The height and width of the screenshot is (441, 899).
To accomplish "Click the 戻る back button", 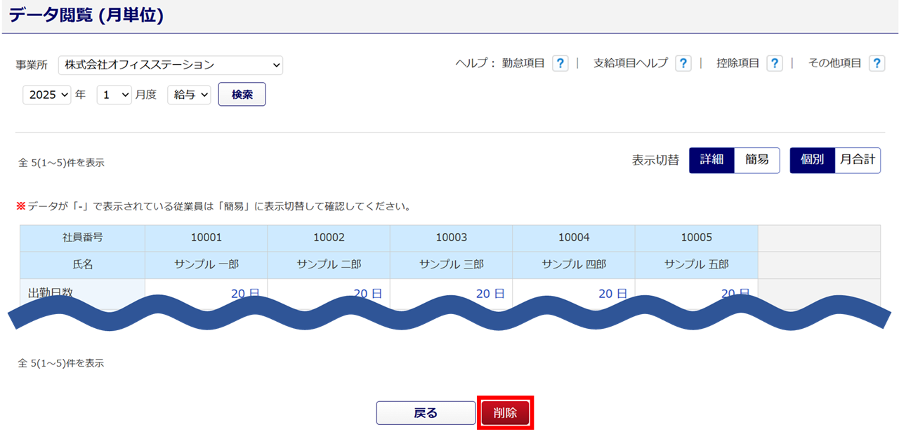I will (x=426, y=413).
